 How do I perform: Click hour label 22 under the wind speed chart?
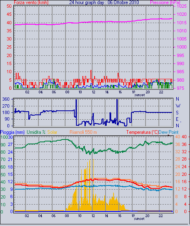(161, 92)
